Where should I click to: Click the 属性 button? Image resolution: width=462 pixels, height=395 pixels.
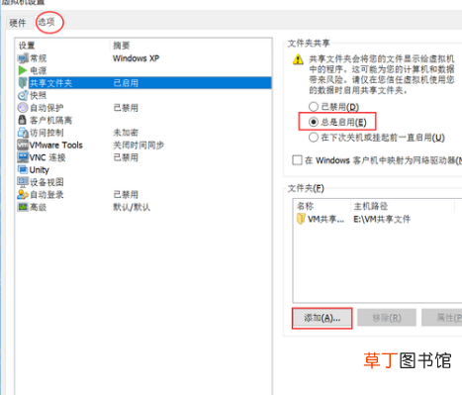point(442,318)
